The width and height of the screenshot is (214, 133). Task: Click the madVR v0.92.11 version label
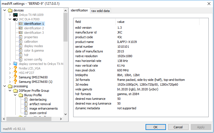point(14,129)
